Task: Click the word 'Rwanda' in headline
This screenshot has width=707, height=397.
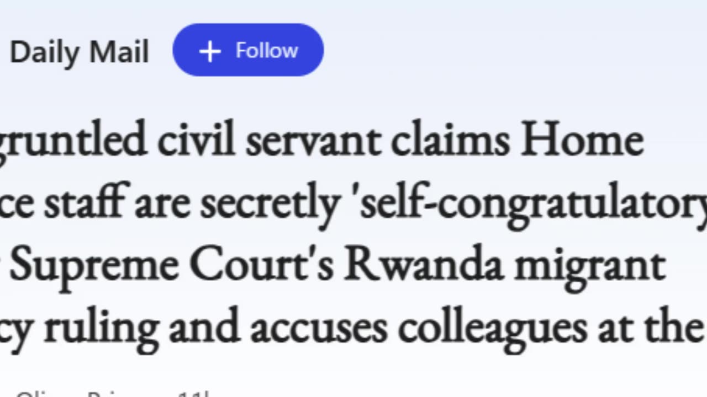Action: pyautogui.click(x=424, y=265)
